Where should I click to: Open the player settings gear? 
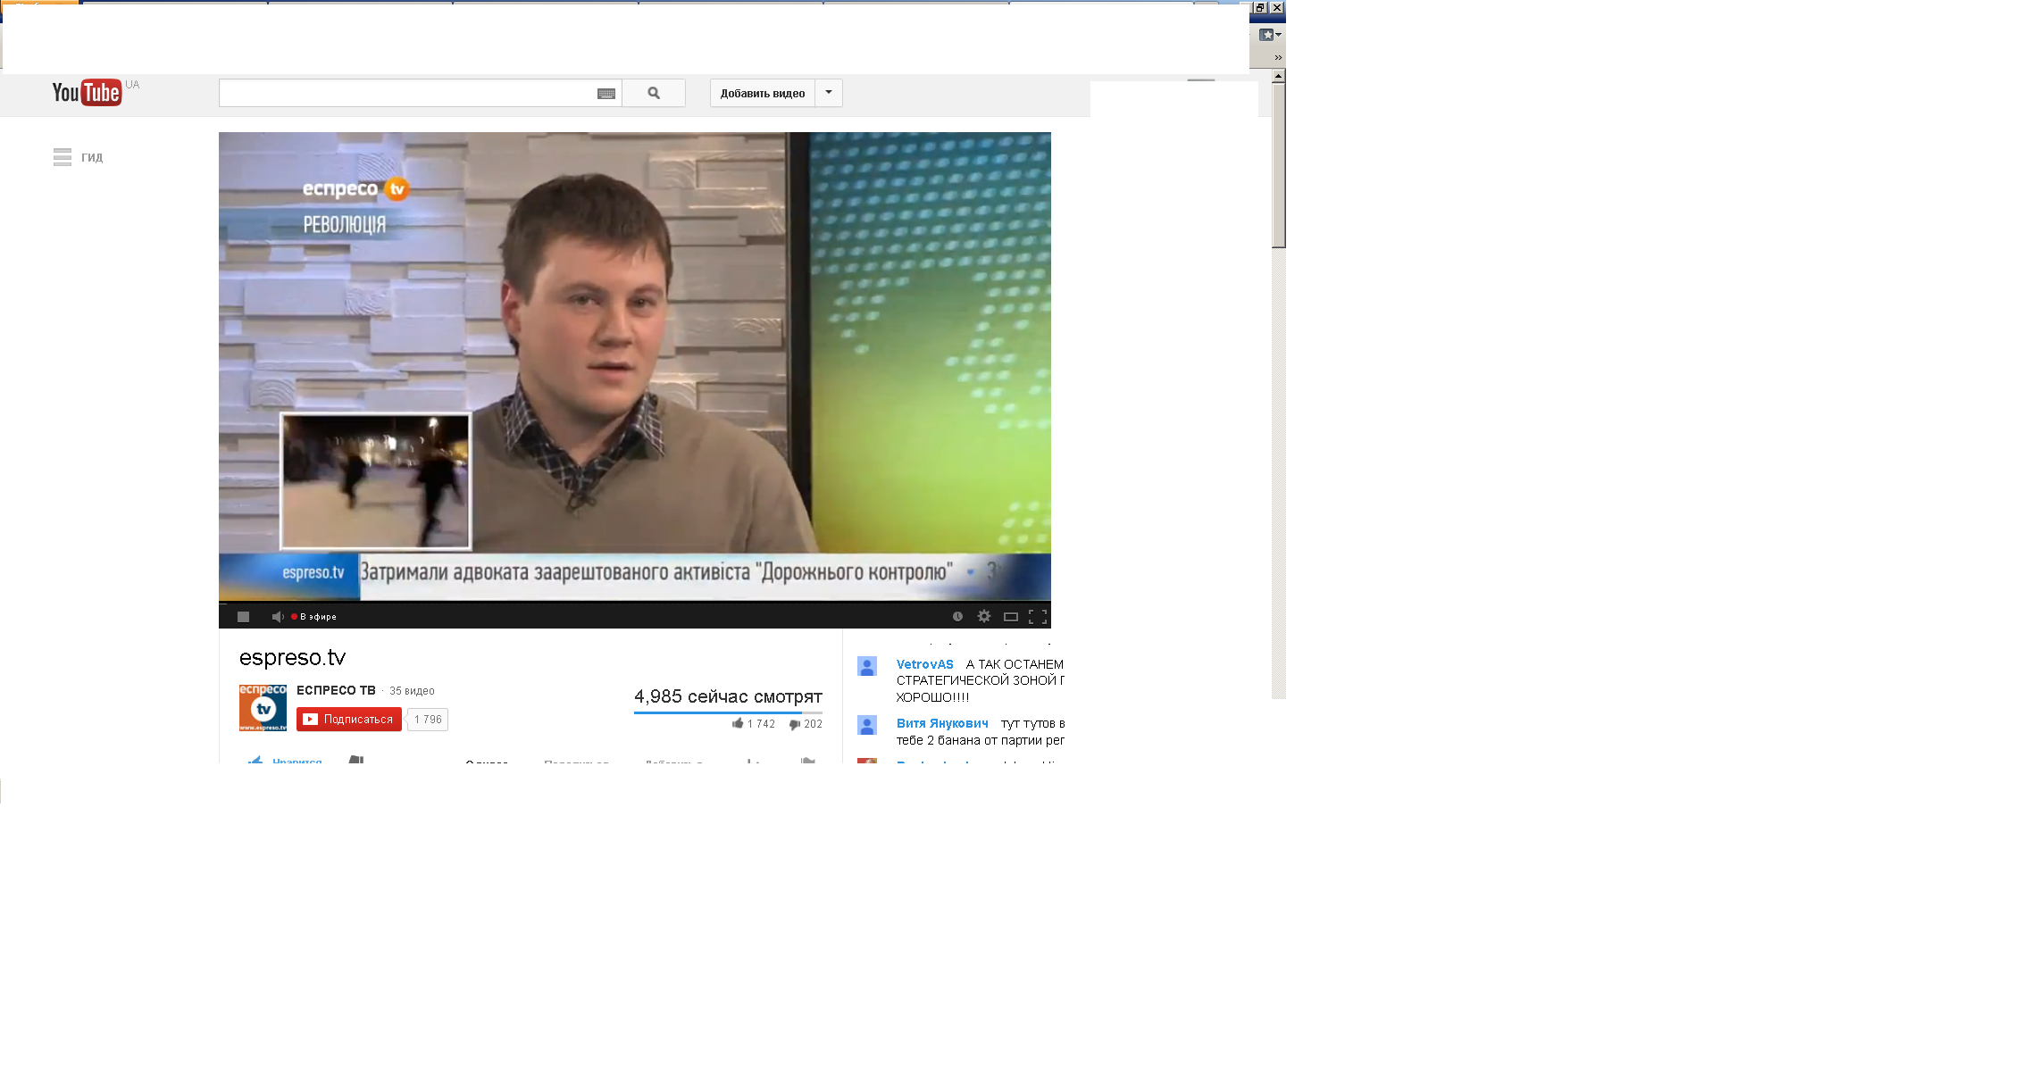click(x=984, y=617)
